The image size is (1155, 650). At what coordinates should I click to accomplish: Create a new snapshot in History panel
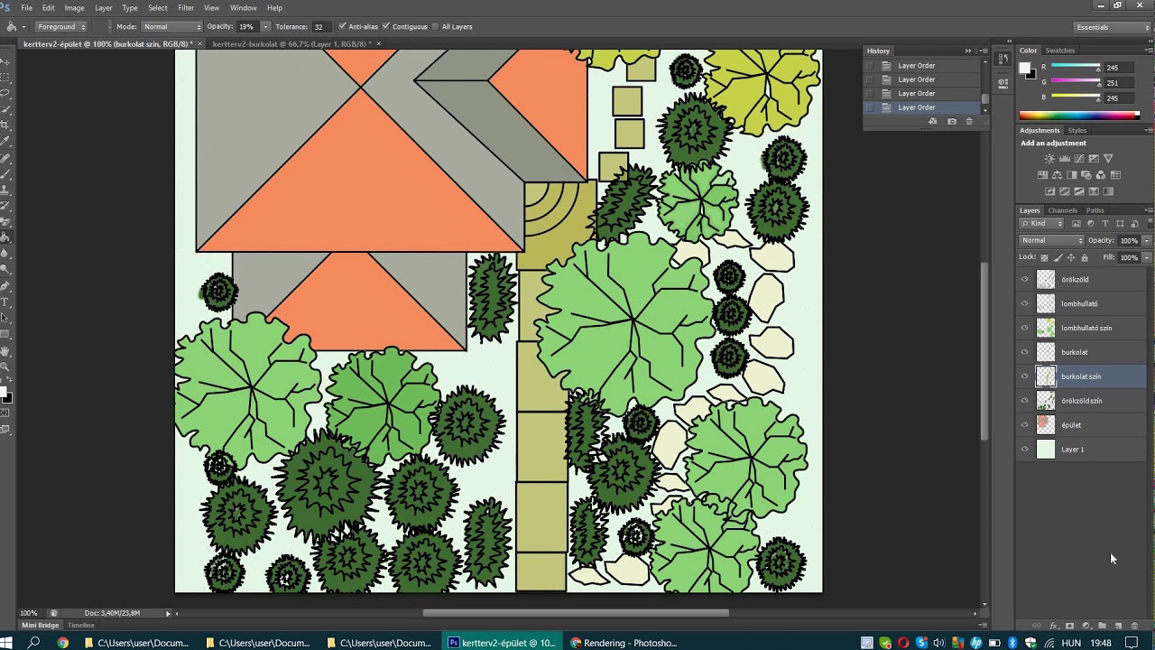point(952,121)
